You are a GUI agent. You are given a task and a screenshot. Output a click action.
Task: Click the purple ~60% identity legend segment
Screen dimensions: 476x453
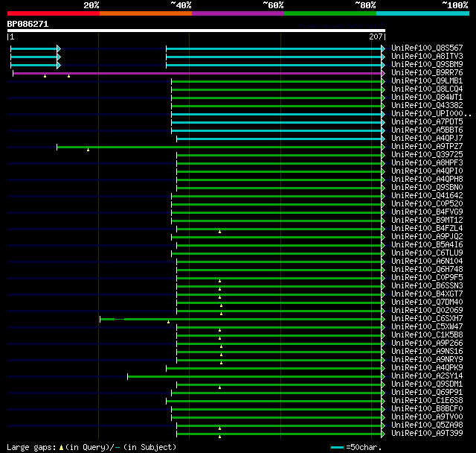tap(238, 13)
